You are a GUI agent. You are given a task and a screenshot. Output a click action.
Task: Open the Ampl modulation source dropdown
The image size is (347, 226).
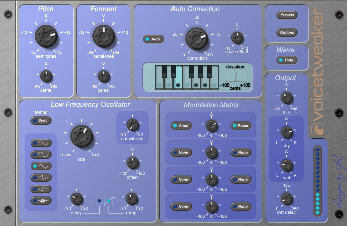point(181,126)
